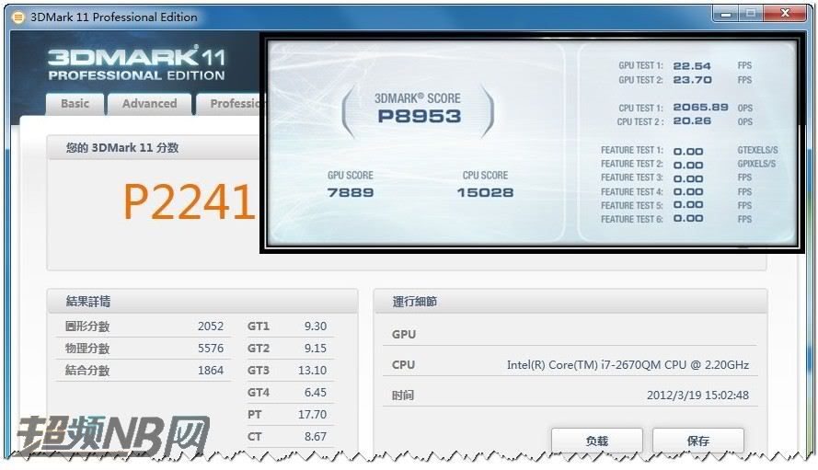
Task: Click the CPU Test 1 value 2065.89
Action: (700, 107)
